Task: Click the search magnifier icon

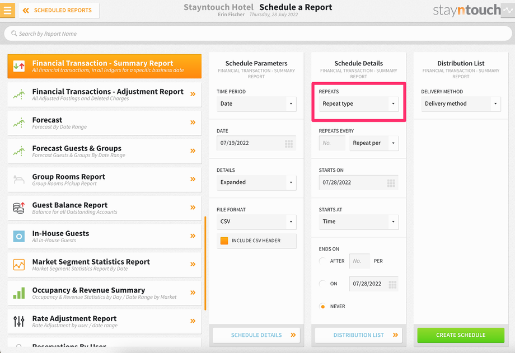Action: [14, 34]
